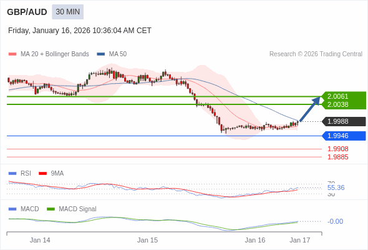The image size is (368, 250).
Task: Select the GBP/AUD pair title
Action: point(27,12)
